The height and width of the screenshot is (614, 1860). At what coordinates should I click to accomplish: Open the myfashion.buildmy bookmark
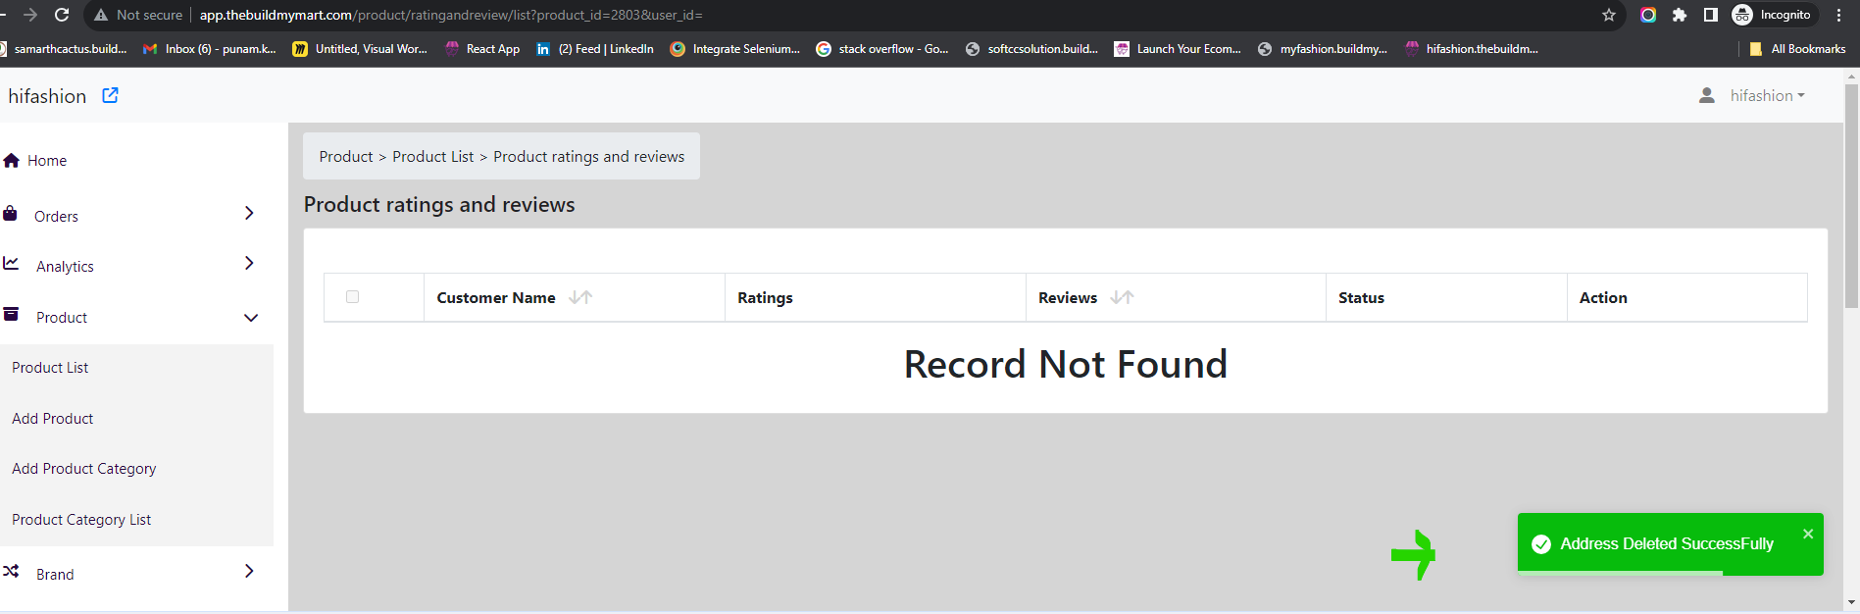[1323, 48]
